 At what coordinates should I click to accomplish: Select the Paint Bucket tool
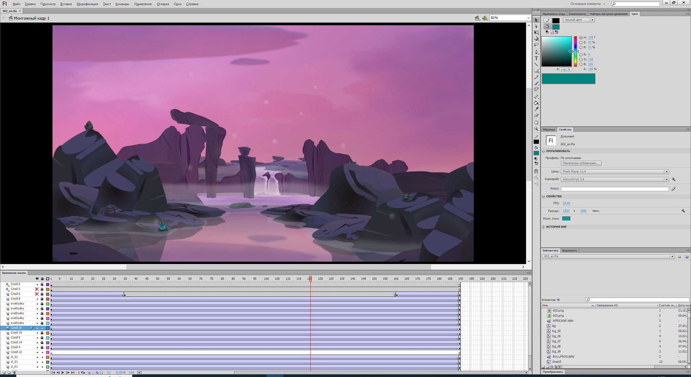click(536, 103)
